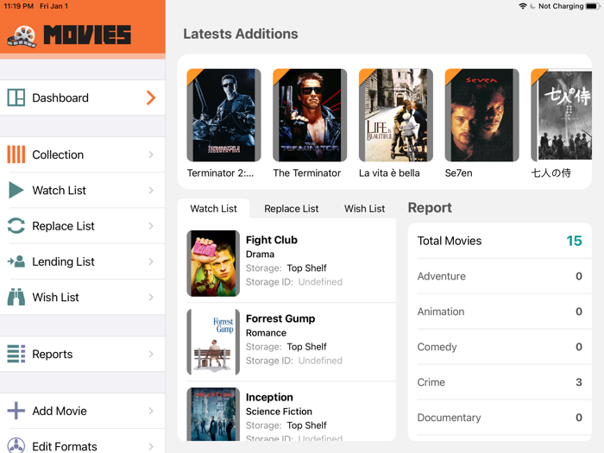Open Forrest Gump poster in watch list
Viewport: 604px width, 453px height.
[x=213, y=342]
